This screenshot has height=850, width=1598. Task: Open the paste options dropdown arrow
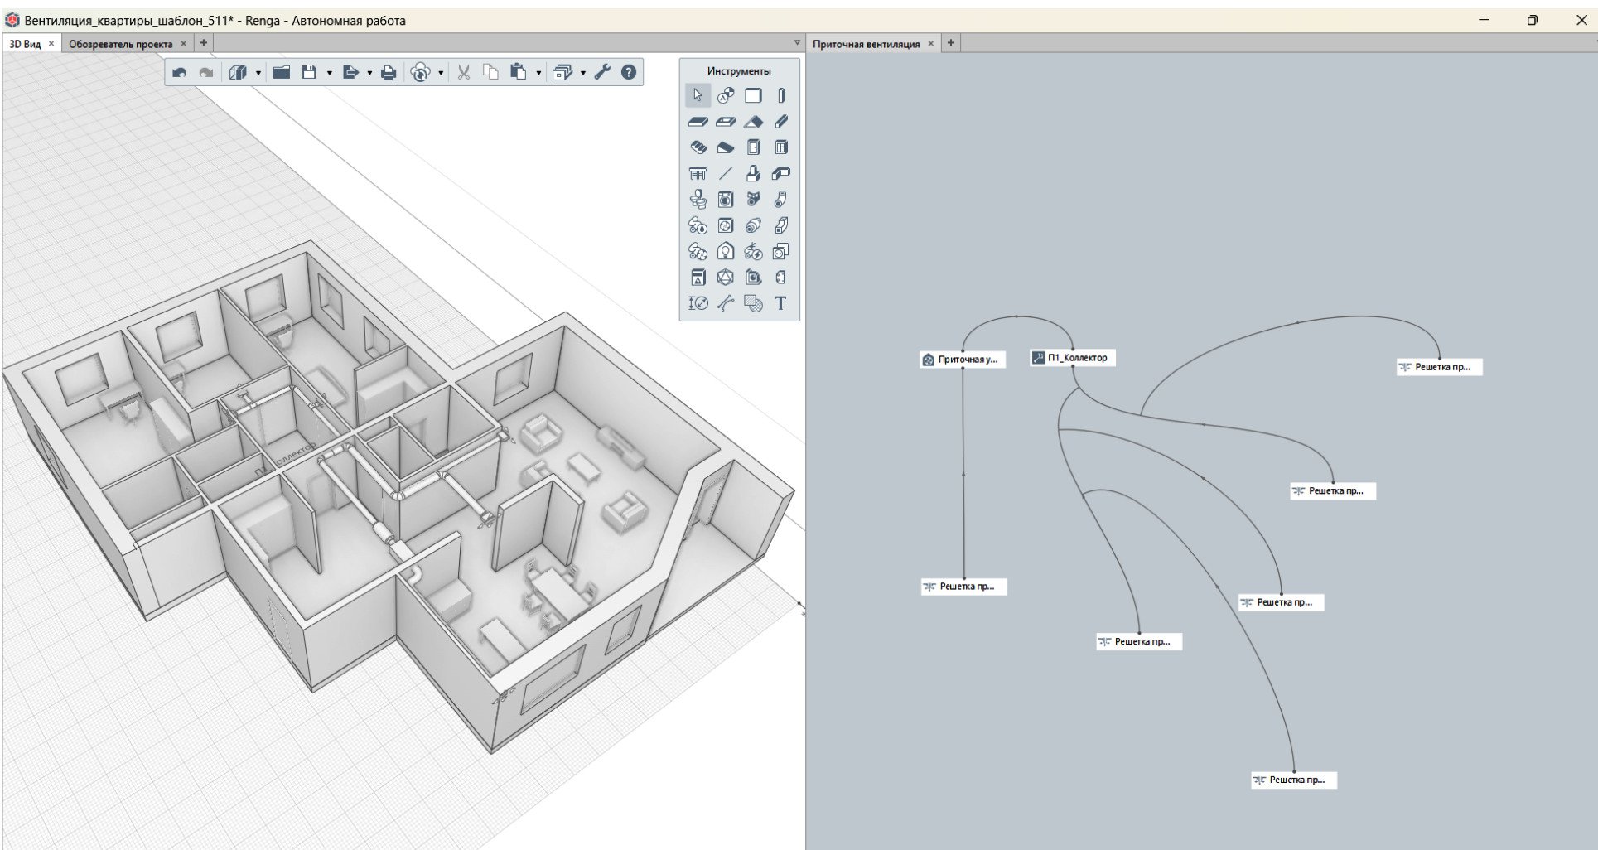538,73
